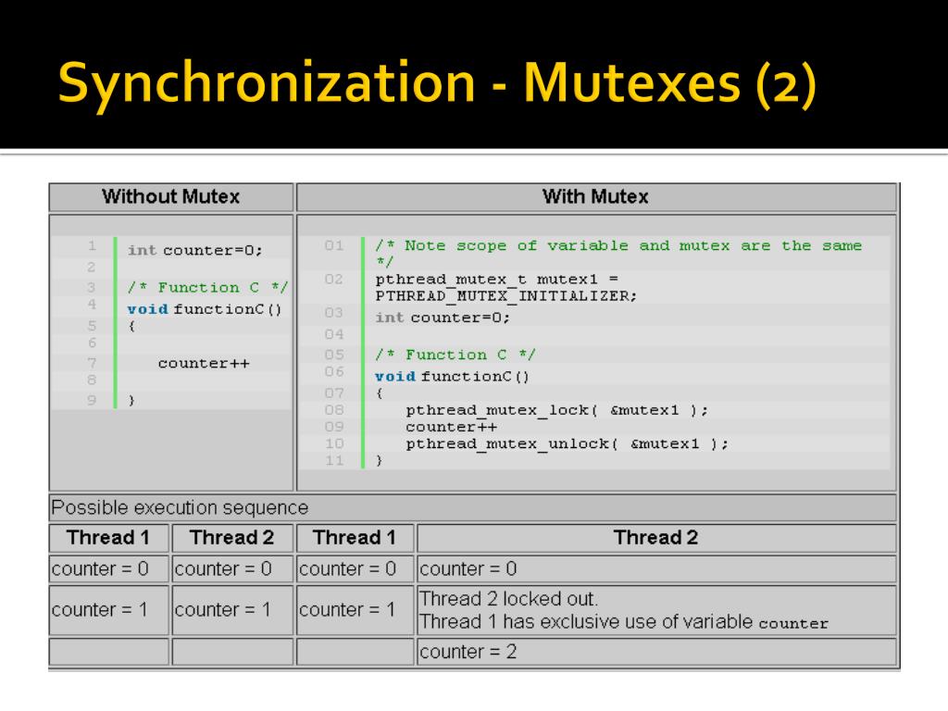Click the slide title 'Synchronization - Mutexes (2)'

pos(437,83)
